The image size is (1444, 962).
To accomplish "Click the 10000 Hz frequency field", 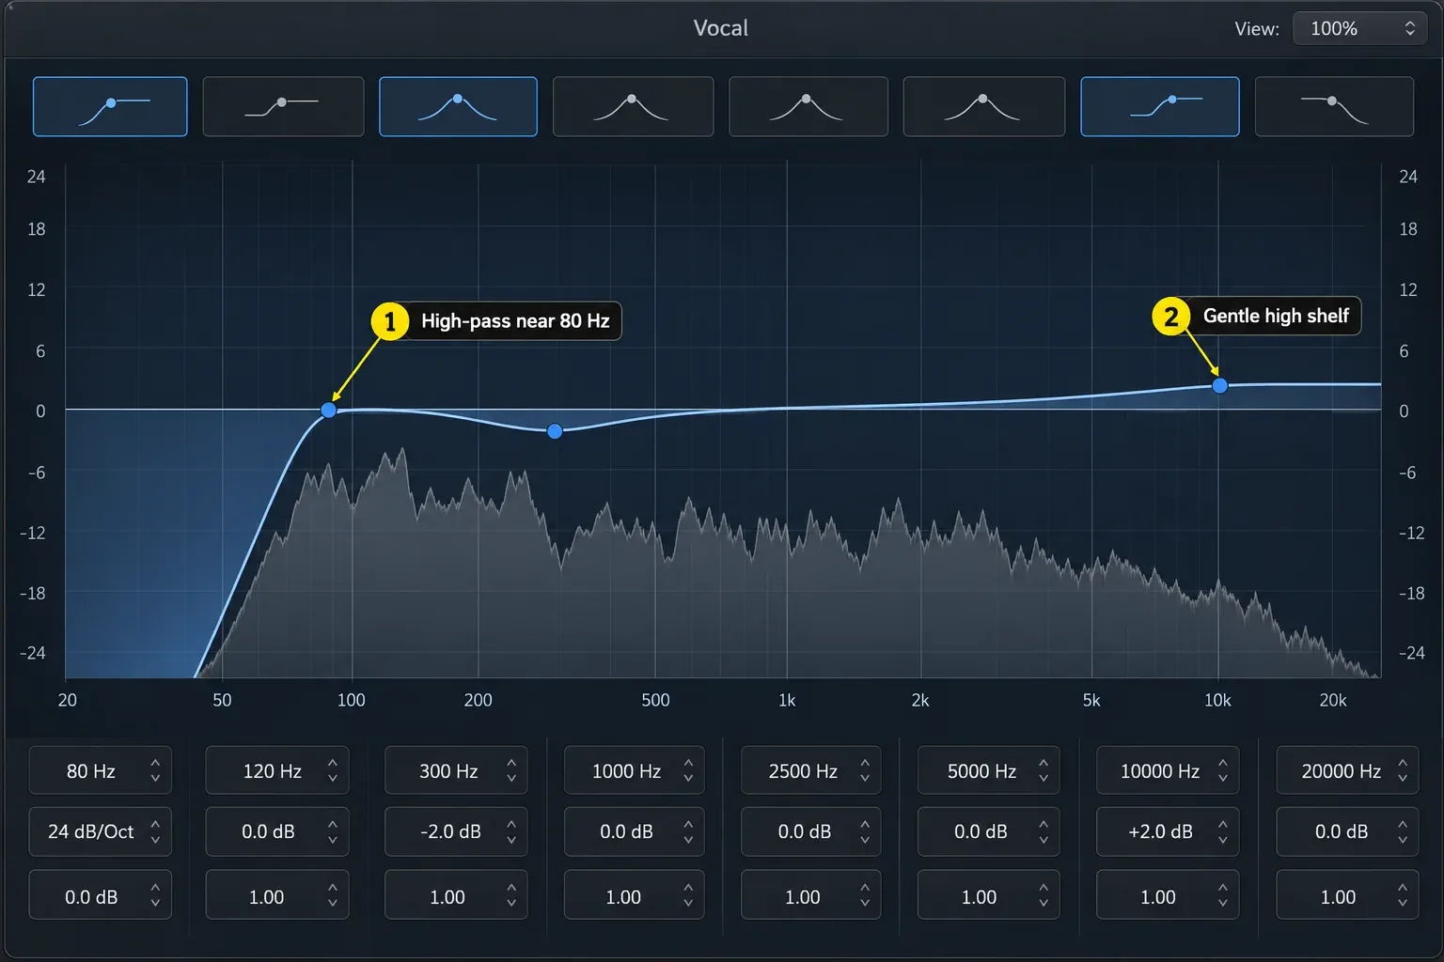I will [1168, 771].
